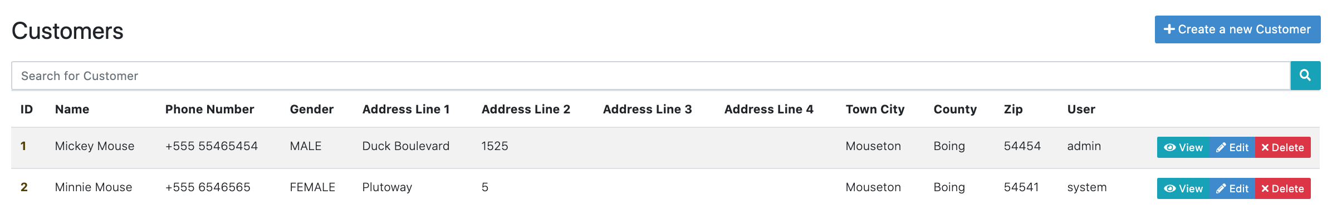Click the Create a new Customer button
Image resolution: width=1332 pixels, height=219 pixels.
click(1237, 29)
